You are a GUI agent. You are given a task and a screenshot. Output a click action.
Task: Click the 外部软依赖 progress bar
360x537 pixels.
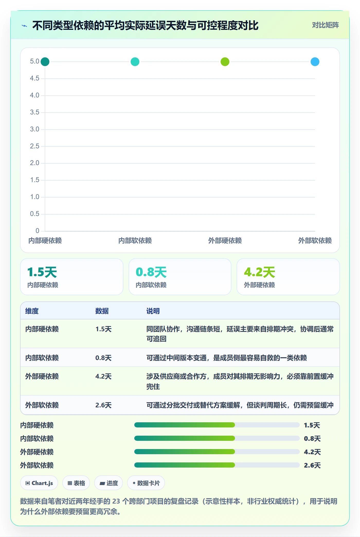pyautogui.click(x=217, y=465)
